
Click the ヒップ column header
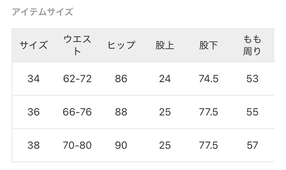click(x=121, y=45)
